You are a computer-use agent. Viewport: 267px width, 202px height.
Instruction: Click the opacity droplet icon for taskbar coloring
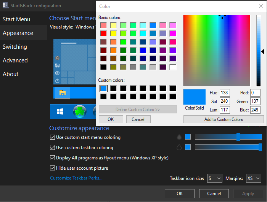179,147
